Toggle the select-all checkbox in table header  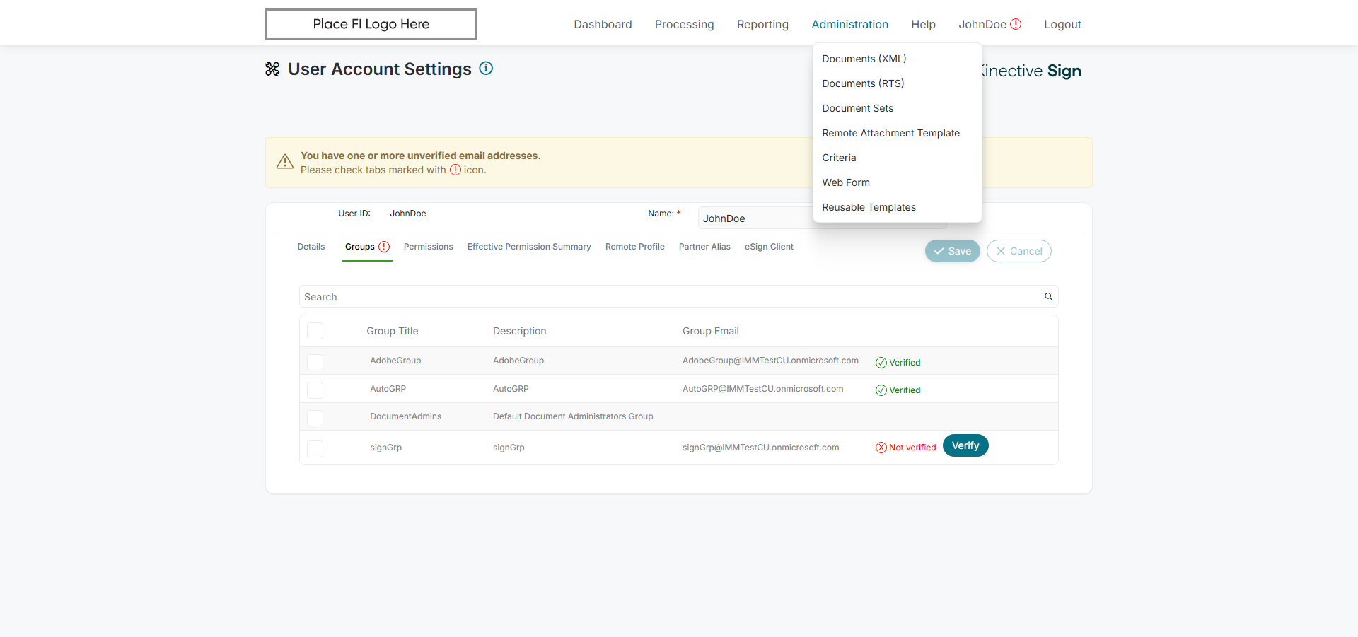[x=315, y=331]
